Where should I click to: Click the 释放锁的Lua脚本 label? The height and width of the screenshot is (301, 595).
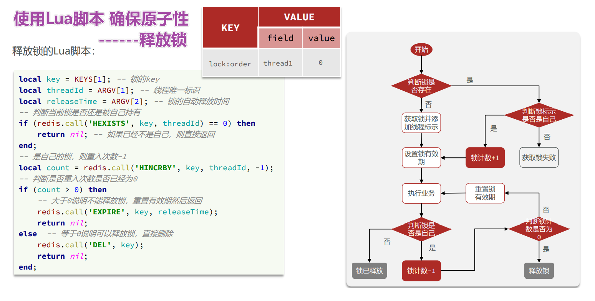pyautogui.click(x=53, y=51)
